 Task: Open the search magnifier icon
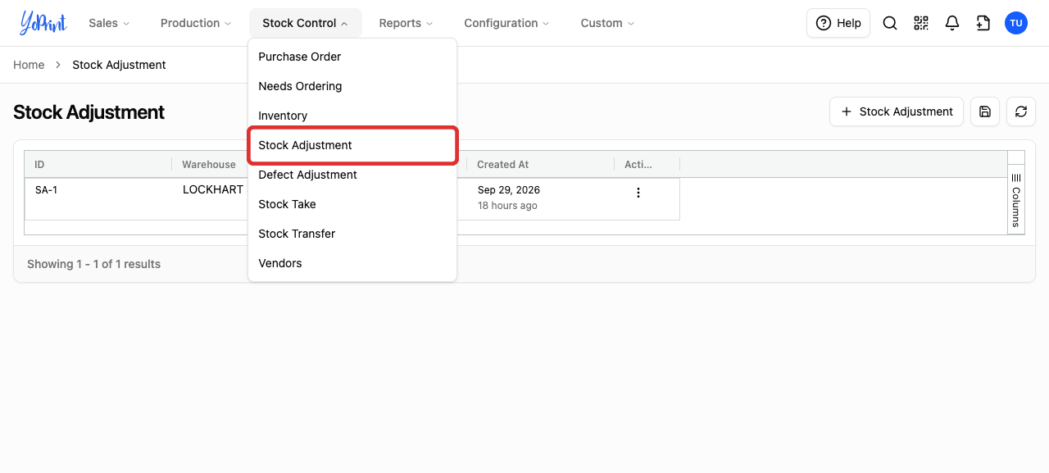890,23
